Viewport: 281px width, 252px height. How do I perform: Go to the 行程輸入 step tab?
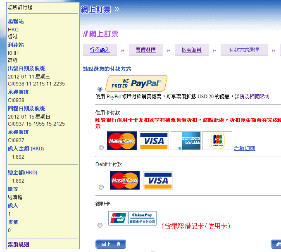(x=100, y=50)
